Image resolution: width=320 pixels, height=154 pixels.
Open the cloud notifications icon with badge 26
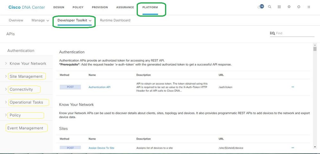coord(261,7)
